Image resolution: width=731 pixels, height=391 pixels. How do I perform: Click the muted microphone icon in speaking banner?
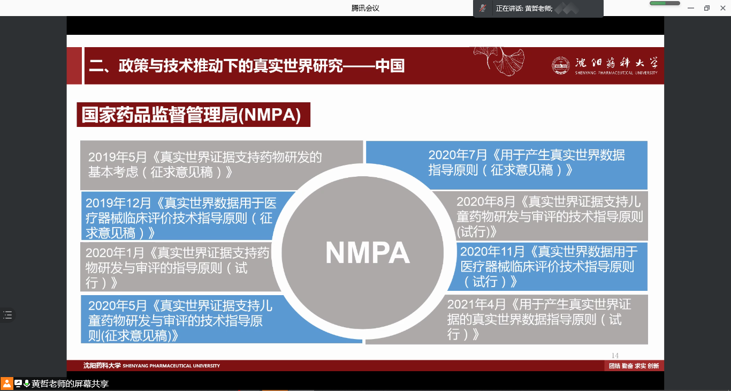coord(483,8)
